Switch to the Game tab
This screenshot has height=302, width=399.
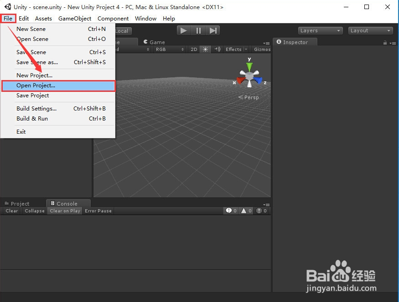154,42
